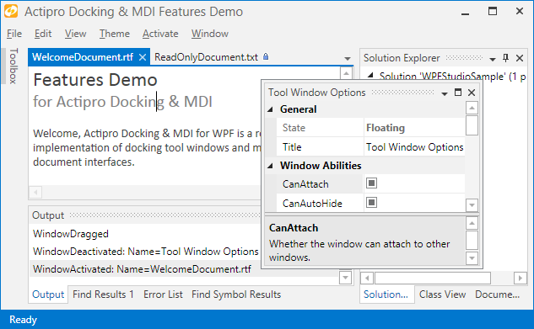Switch to Find Symbol Results tab

(236, 295)
